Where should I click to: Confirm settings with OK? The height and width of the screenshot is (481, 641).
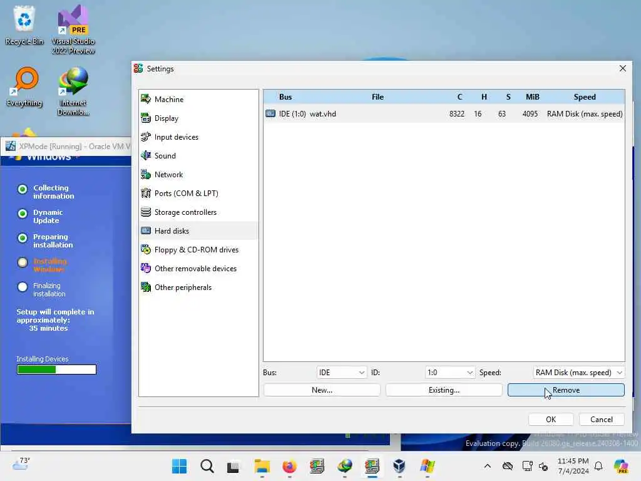[551, 420]
